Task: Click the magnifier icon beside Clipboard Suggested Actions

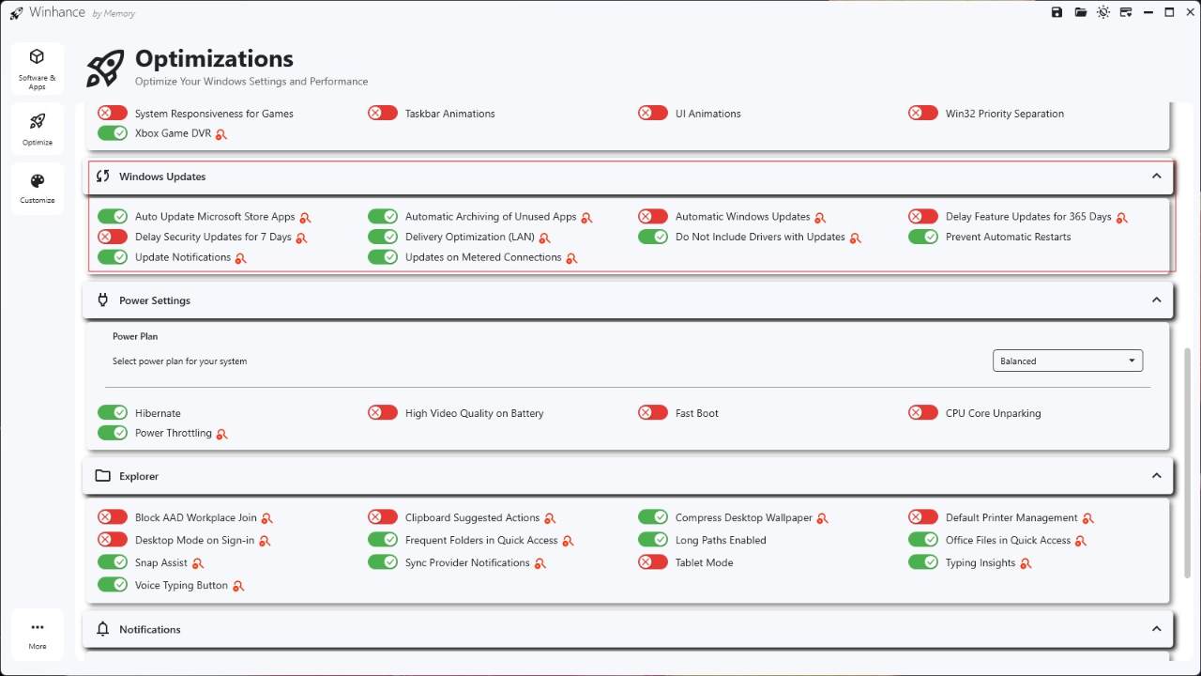Action: pos(550,518)
